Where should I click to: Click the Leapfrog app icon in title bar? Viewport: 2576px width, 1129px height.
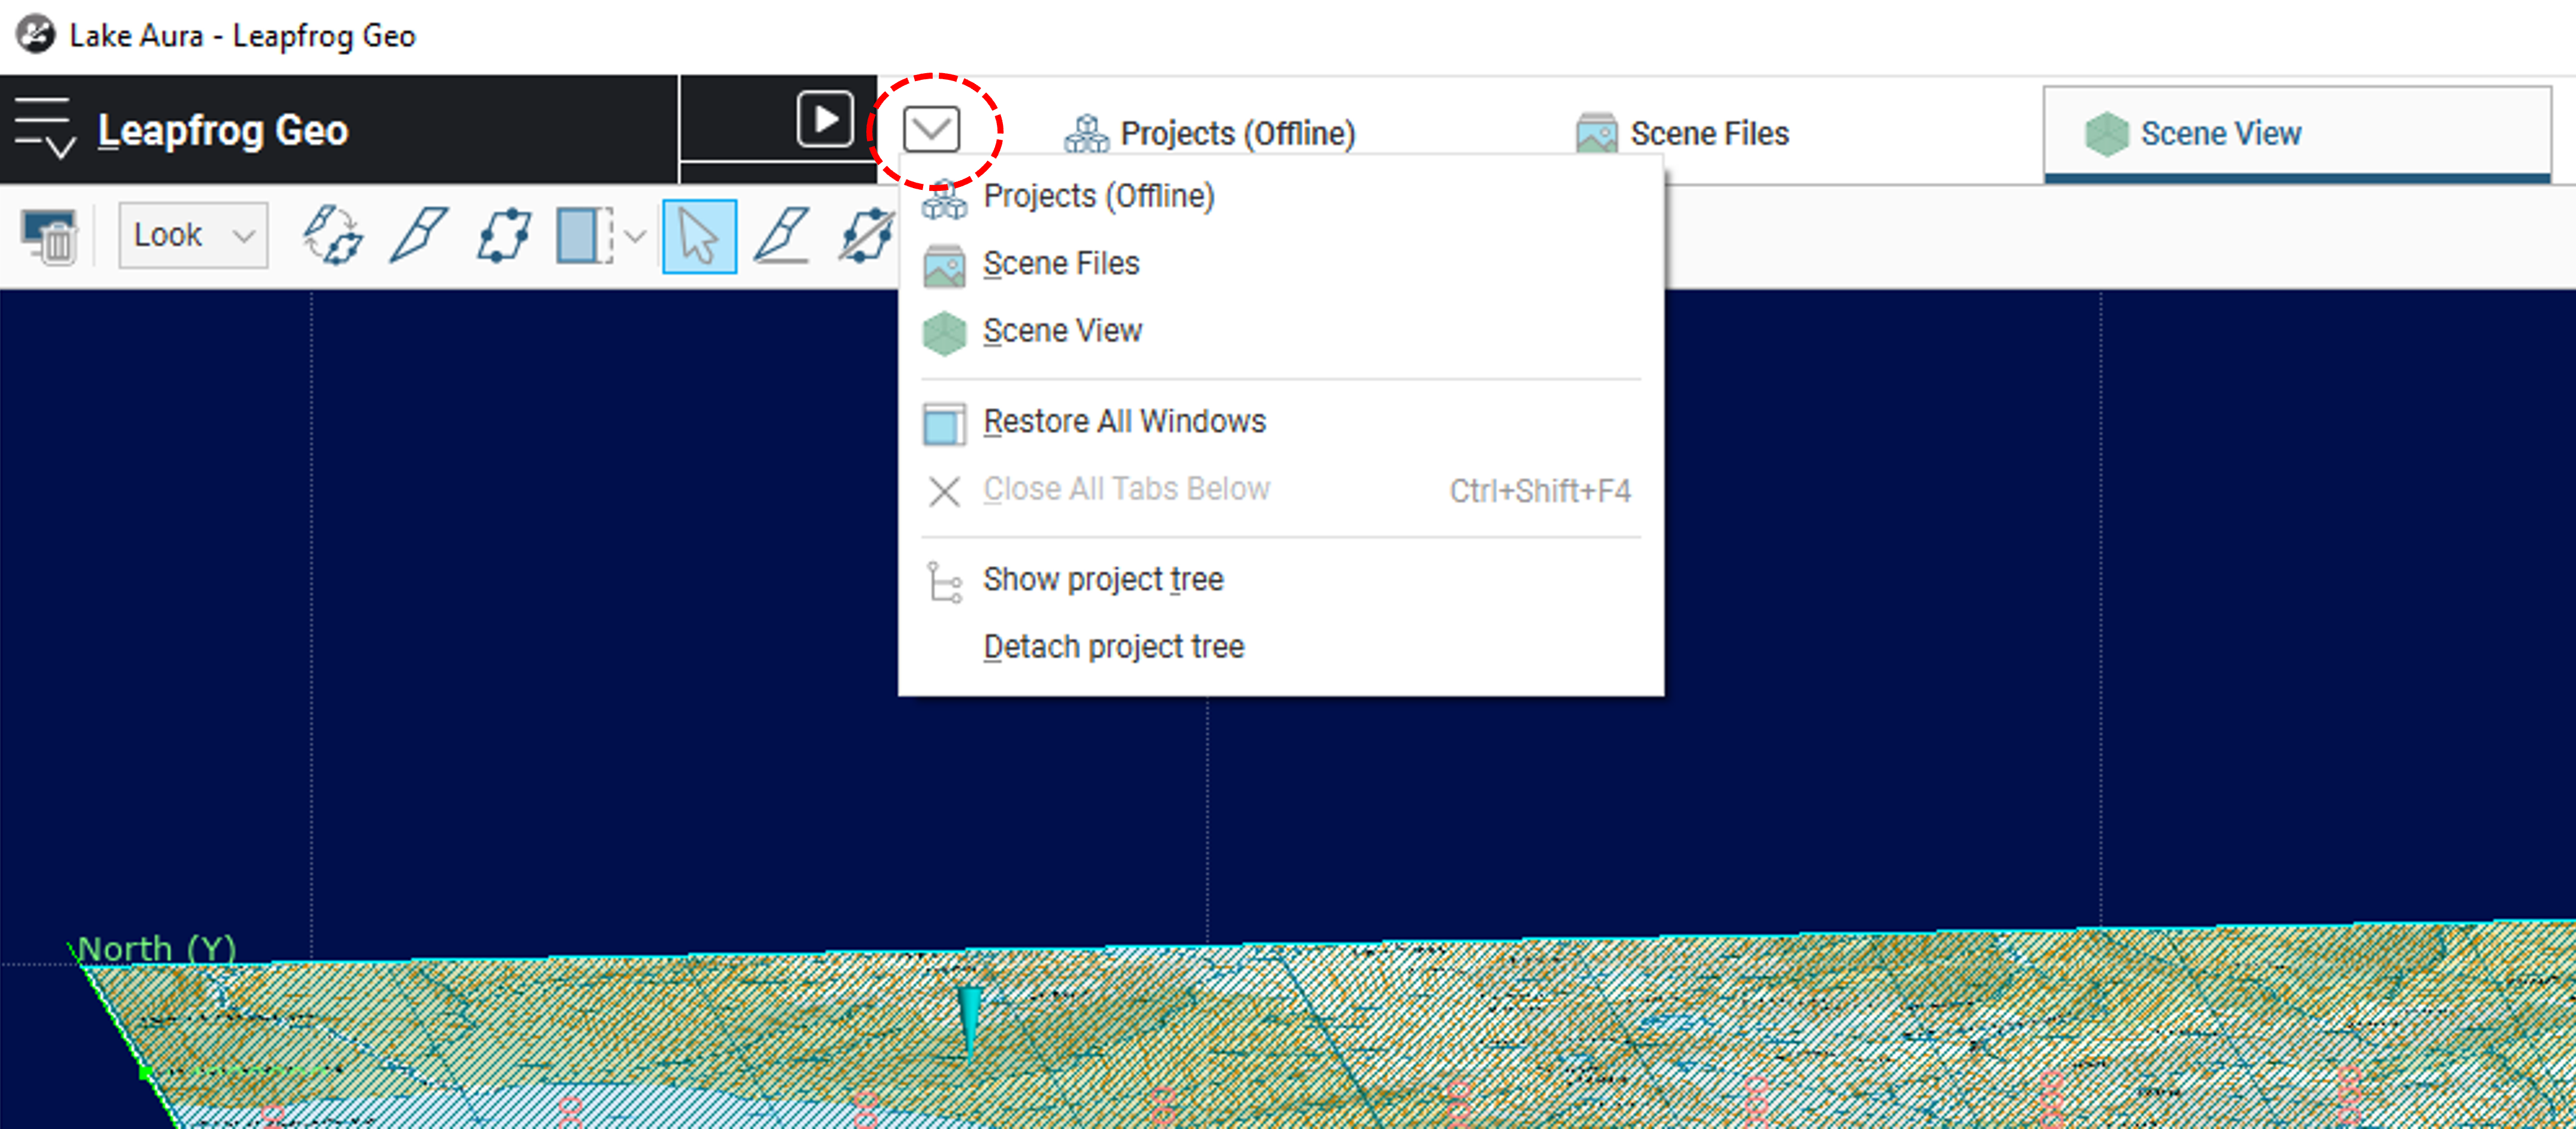click(x=36, y=35)
